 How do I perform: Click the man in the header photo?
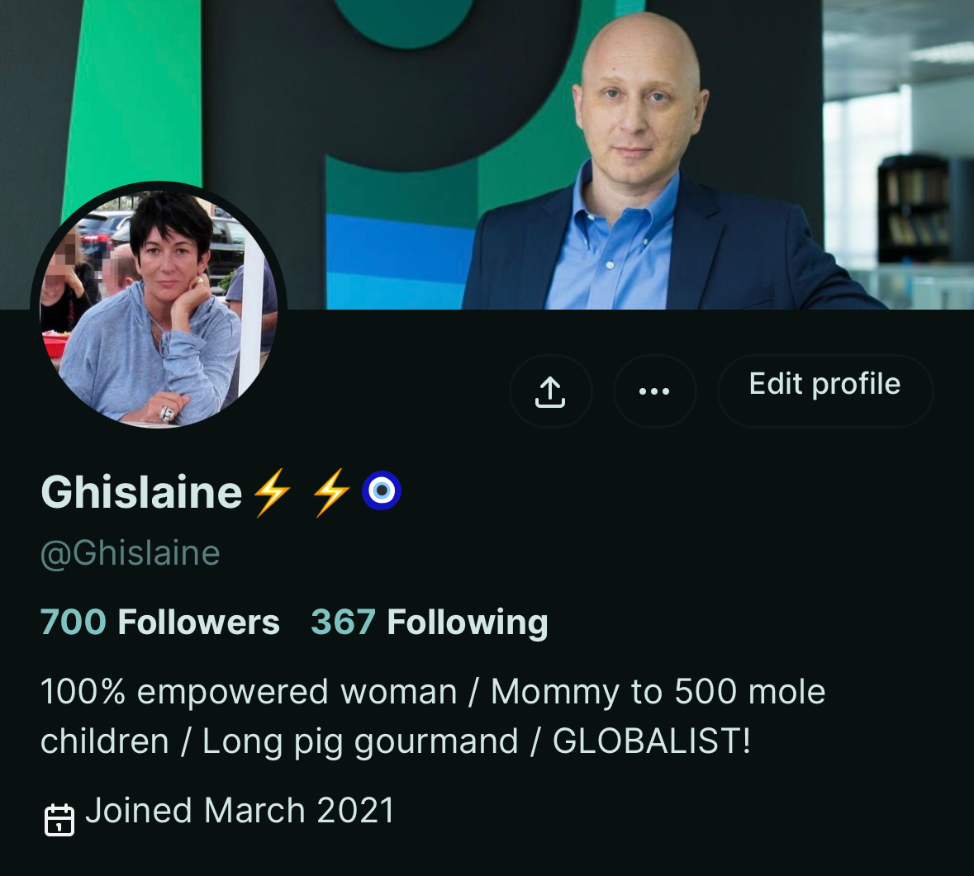pos(658,163)
